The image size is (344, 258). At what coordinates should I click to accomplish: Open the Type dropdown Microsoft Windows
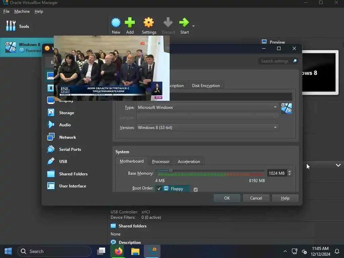coord(207,107)
